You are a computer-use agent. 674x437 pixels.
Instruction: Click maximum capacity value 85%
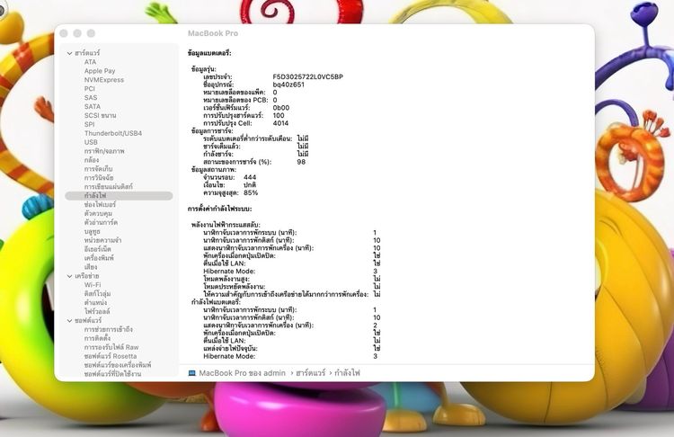[x=251, y=192]
